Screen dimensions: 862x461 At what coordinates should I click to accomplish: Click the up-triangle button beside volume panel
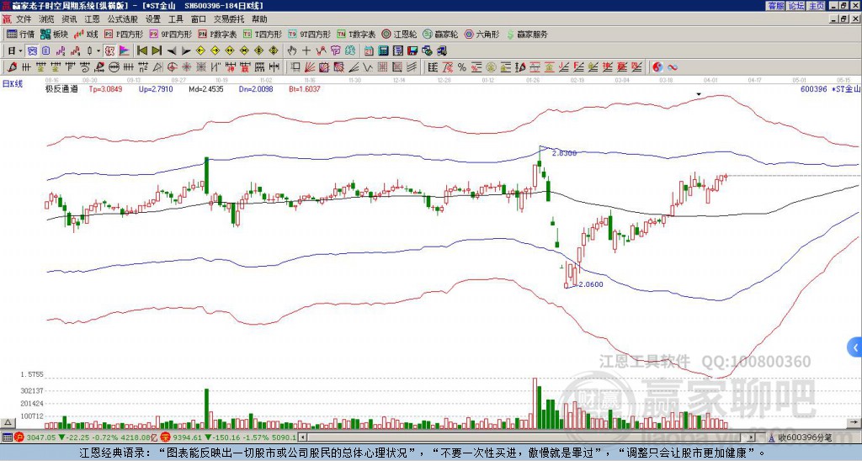pyautogui.click(x=8, y=422)
